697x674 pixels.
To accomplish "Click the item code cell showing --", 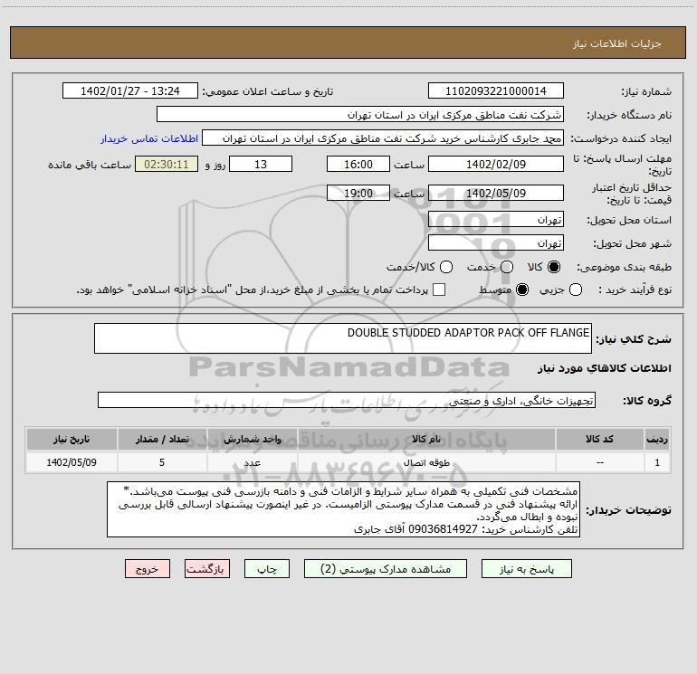I will coord(599,462).
